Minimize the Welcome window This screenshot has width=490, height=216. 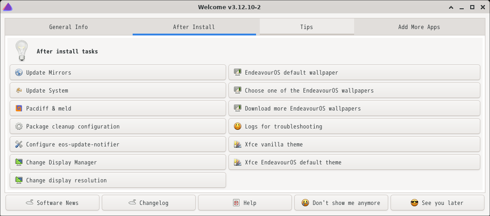click(461, 7)
